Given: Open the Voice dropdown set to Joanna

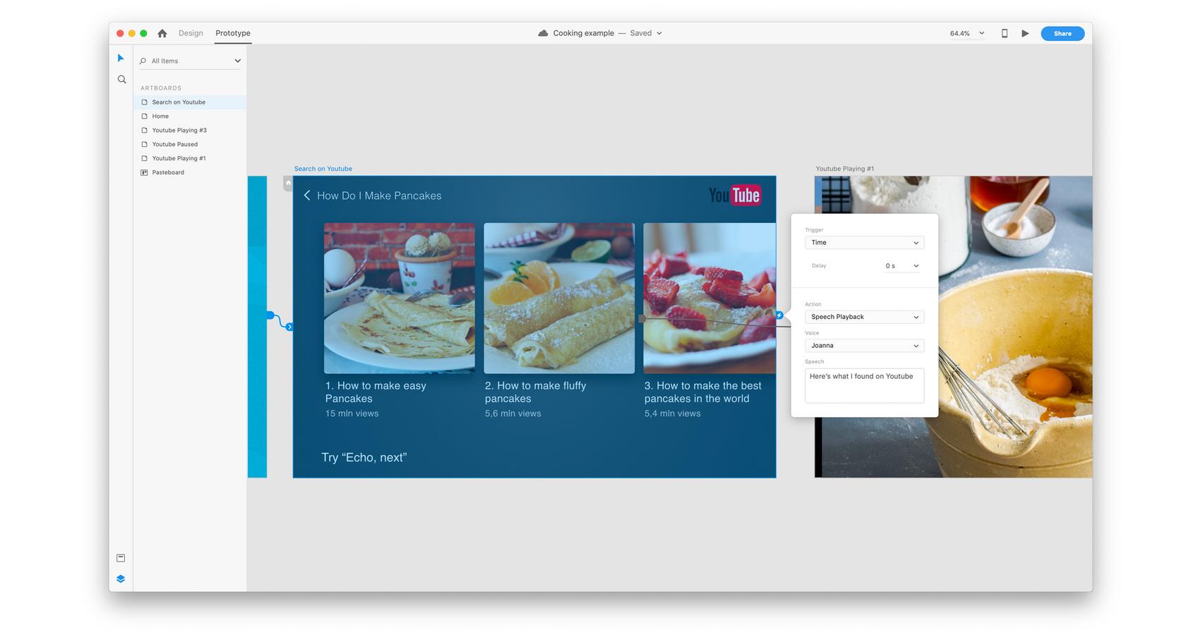Looking at the screenshot, I should coord(864,346).
